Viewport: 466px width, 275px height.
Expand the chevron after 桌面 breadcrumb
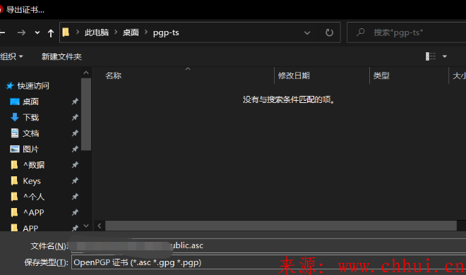[146, 32]
